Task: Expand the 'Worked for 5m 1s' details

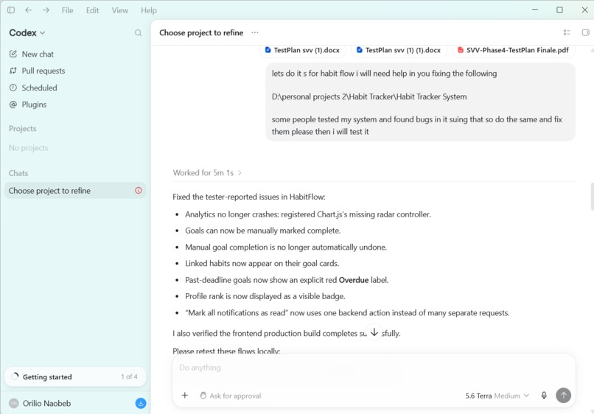Action: pyautogui.click(x=207, y=172)
